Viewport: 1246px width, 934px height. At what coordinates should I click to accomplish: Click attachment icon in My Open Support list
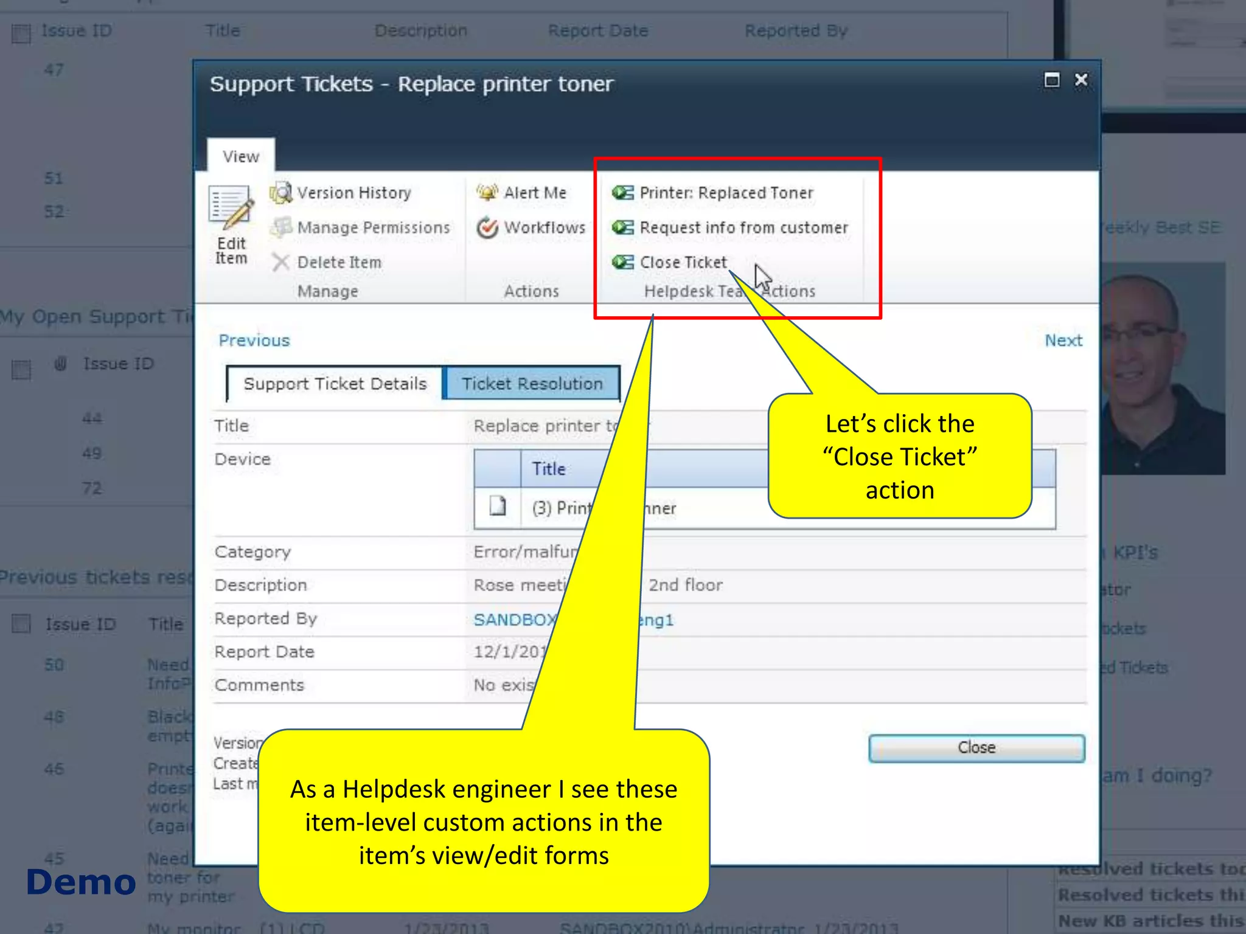coord(60,364)
